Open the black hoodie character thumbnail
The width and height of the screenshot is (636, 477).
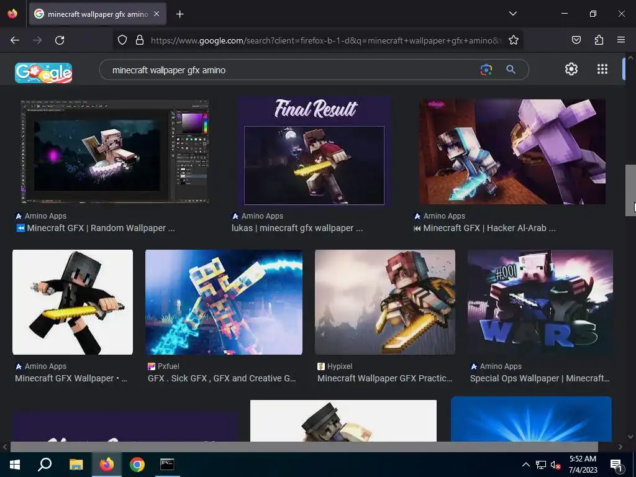tap(73, 302)
